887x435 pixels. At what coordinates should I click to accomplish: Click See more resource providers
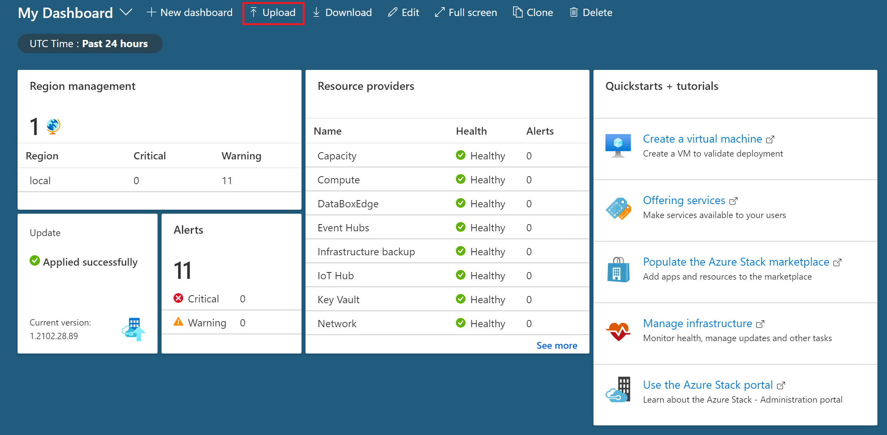point(557,345)
